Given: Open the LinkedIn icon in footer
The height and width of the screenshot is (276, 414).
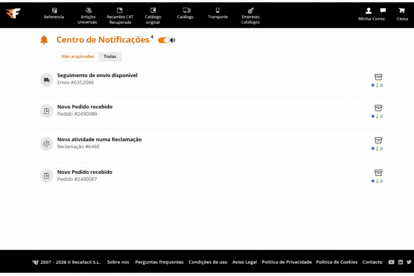Looking at the screenshot, I should pyautogui.click(x=400, y=262).
